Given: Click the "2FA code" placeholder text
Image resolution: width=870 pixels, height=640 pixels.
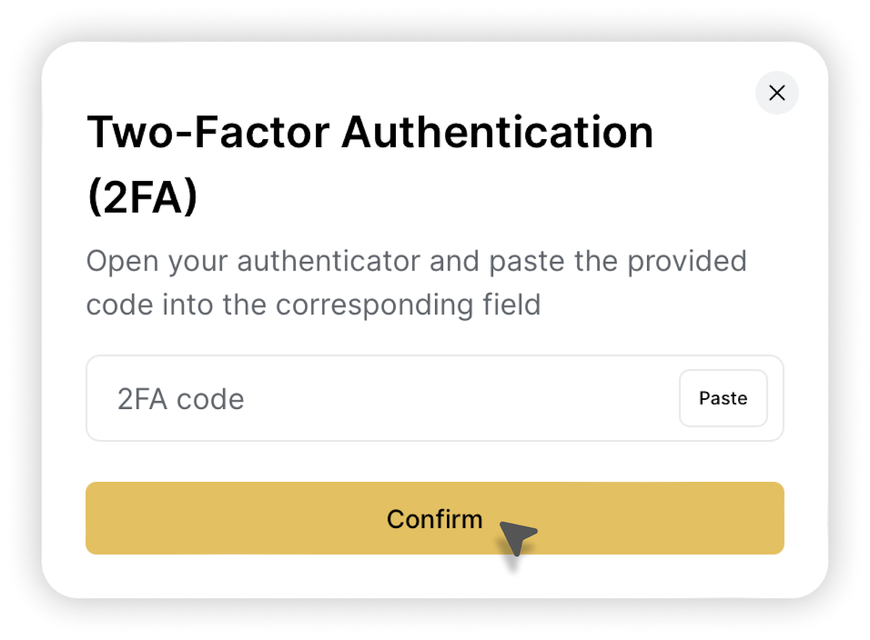Looking at the screenshot, I should [181, 399].
